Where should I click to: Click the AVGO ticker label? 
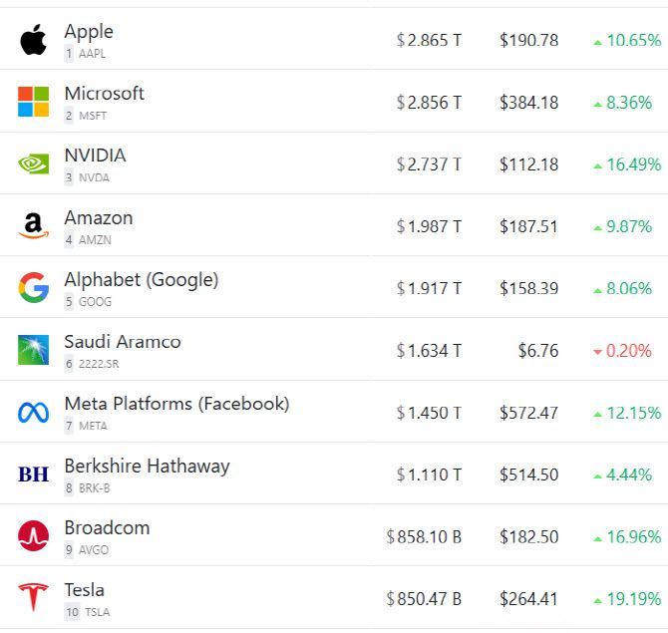click(94, 550)
